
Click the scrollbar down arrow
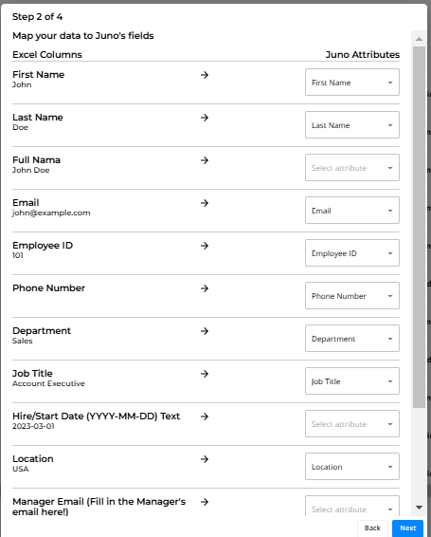coord(419,508)
